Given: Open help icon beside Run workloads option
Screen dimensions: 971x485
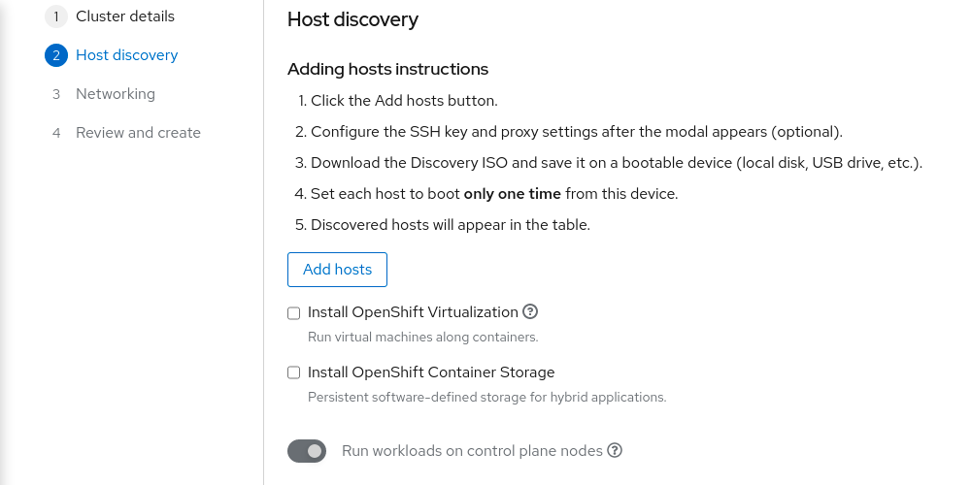Looking at the screenshot, I should (615, 451).
